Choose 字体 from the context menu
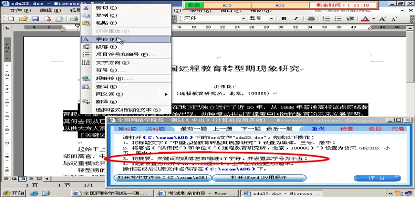The image size is (415, 197). coord(125,39)
